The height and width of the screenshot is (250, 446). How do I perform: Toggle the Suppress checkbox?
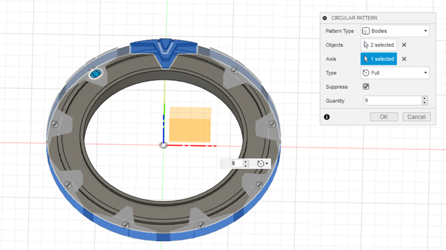[x=366, y=87]
